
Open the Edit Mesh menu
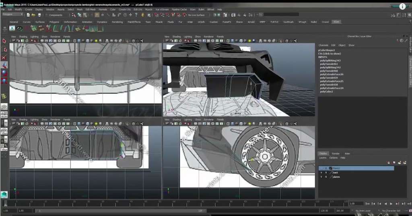90,9
